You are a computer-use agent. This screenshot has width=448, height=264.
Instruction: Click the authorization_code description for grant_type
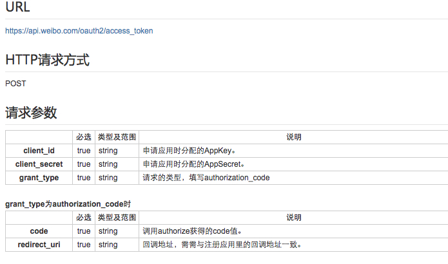tap(206, 178)
